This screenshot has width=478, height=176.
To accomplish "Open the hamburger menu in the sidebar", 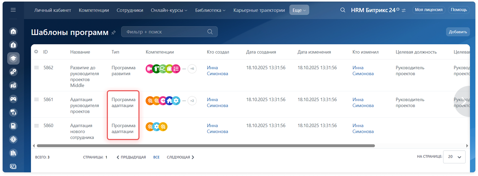I will [13, 10].
